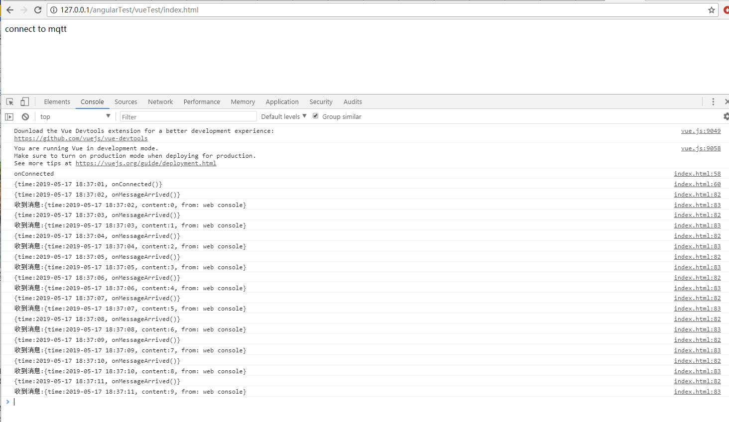Click the back navigation arrow

point(10,9)
